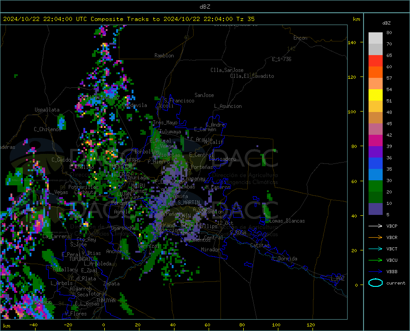The image size is (410, 331).
Task: Click the 80 km mark on right axis
Action: [x=354, y=146]
